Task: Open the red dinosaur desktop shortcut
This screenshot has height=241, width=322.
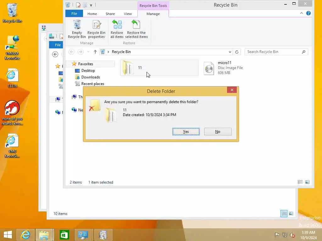Action: pos(12,113)
